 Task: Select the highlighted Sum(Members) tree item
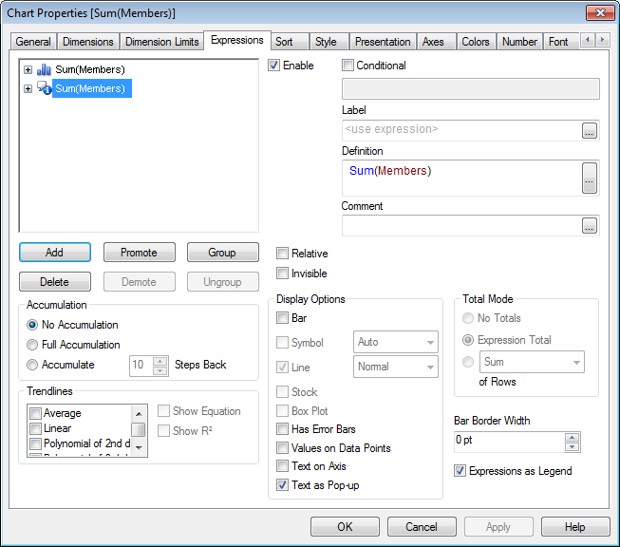(x=92, y=88)
